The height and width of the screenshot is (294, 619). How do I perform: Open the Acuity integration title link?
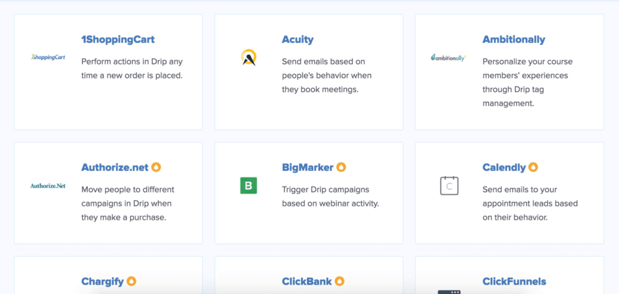[297, 39]
